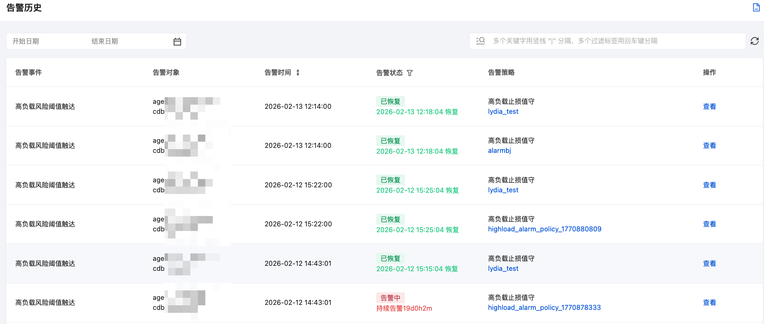Click 查看 for the ongoing 告警中 alarm

[x=709, y=303]
